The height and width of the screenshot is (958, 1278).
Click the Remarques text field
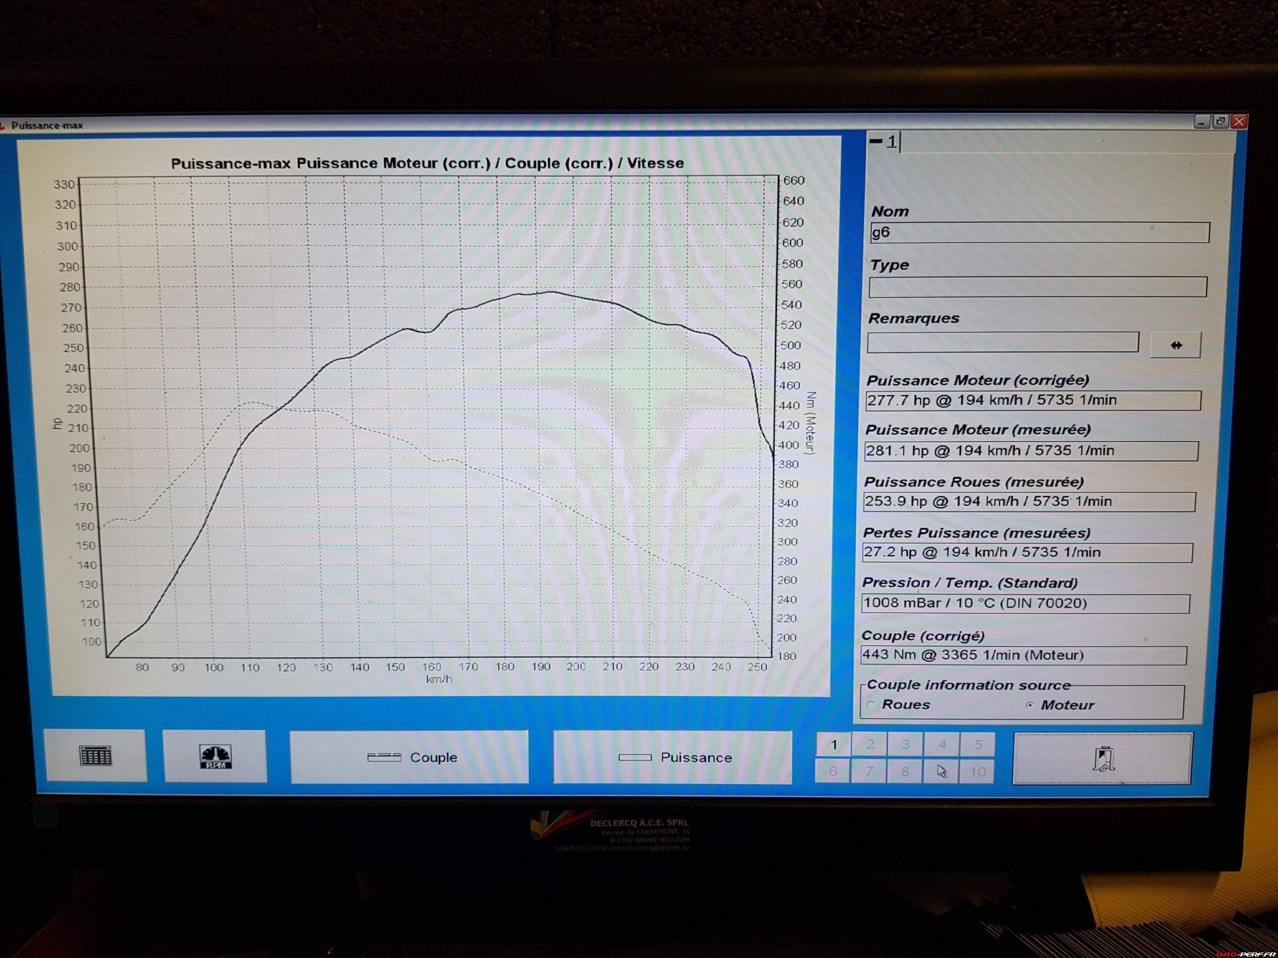coord(1003,342)
